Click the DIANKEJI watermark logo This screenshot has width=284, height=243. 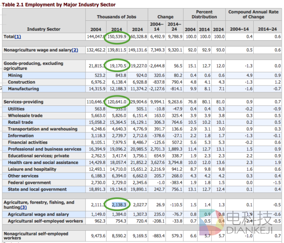246,223
